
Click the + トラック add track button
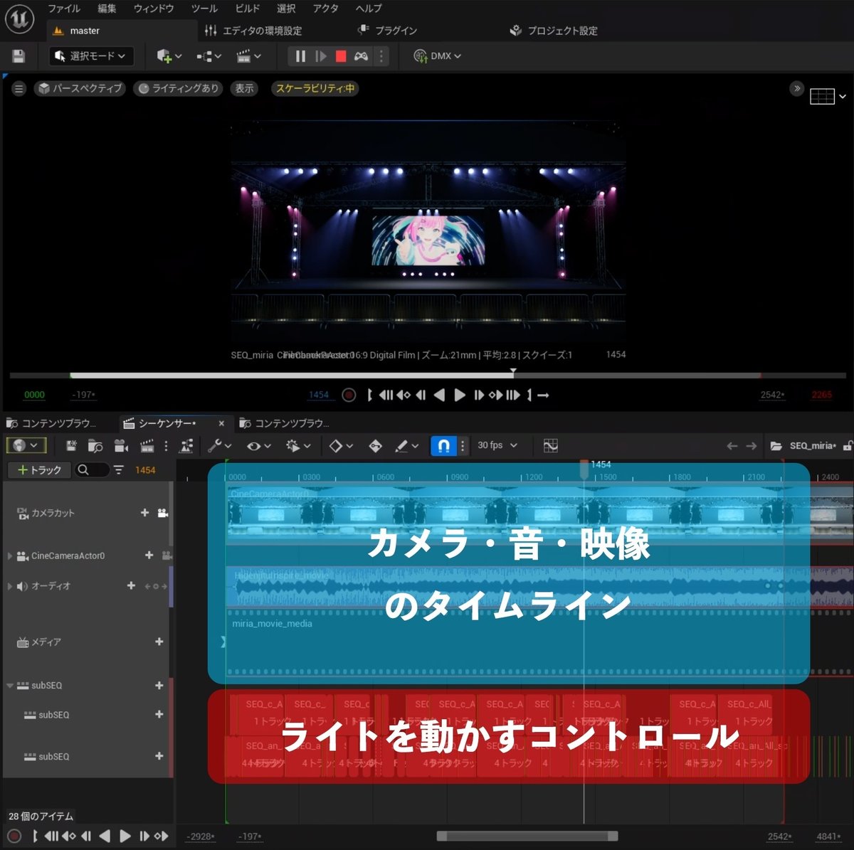tap(39, 469)
